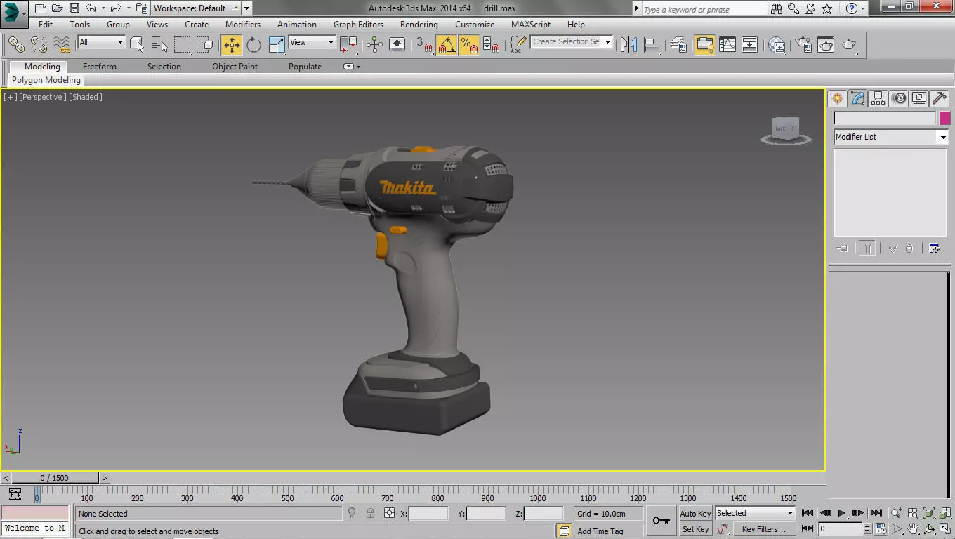This screenshot has height=539, width=955.
Task: Pick the Rectangular Selection Region tool
Action: (183, 45)
